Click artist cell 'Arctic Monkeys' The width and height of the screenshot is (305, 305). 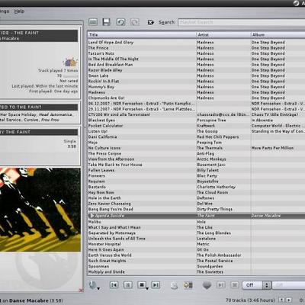(x=211, y=159)
